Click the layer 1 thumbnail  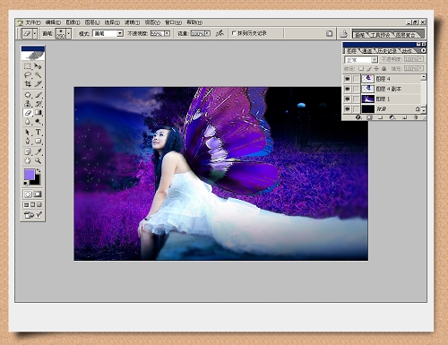[x=368, y=99]
